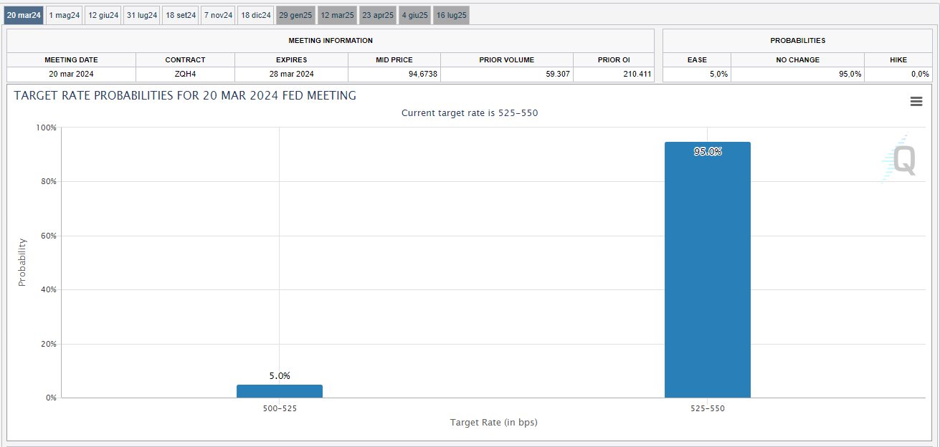Click the tall 525-550 probability bar
Screen dimensions: 940x447
click(707, 272)
